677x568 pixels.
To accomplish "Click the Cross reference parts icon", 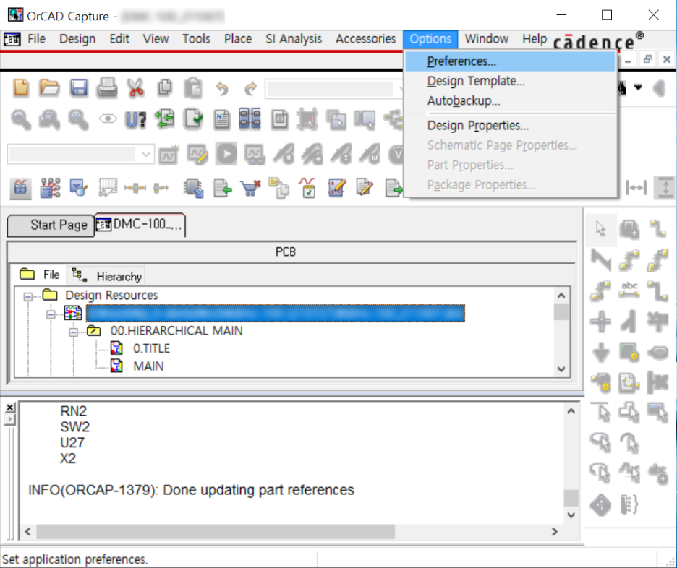I will coord(250,119).
